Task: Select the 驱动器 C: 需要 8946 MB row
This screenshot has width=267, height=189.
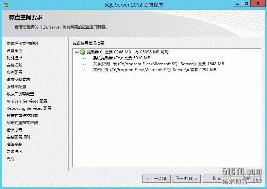Action: (x=128, y=52)
